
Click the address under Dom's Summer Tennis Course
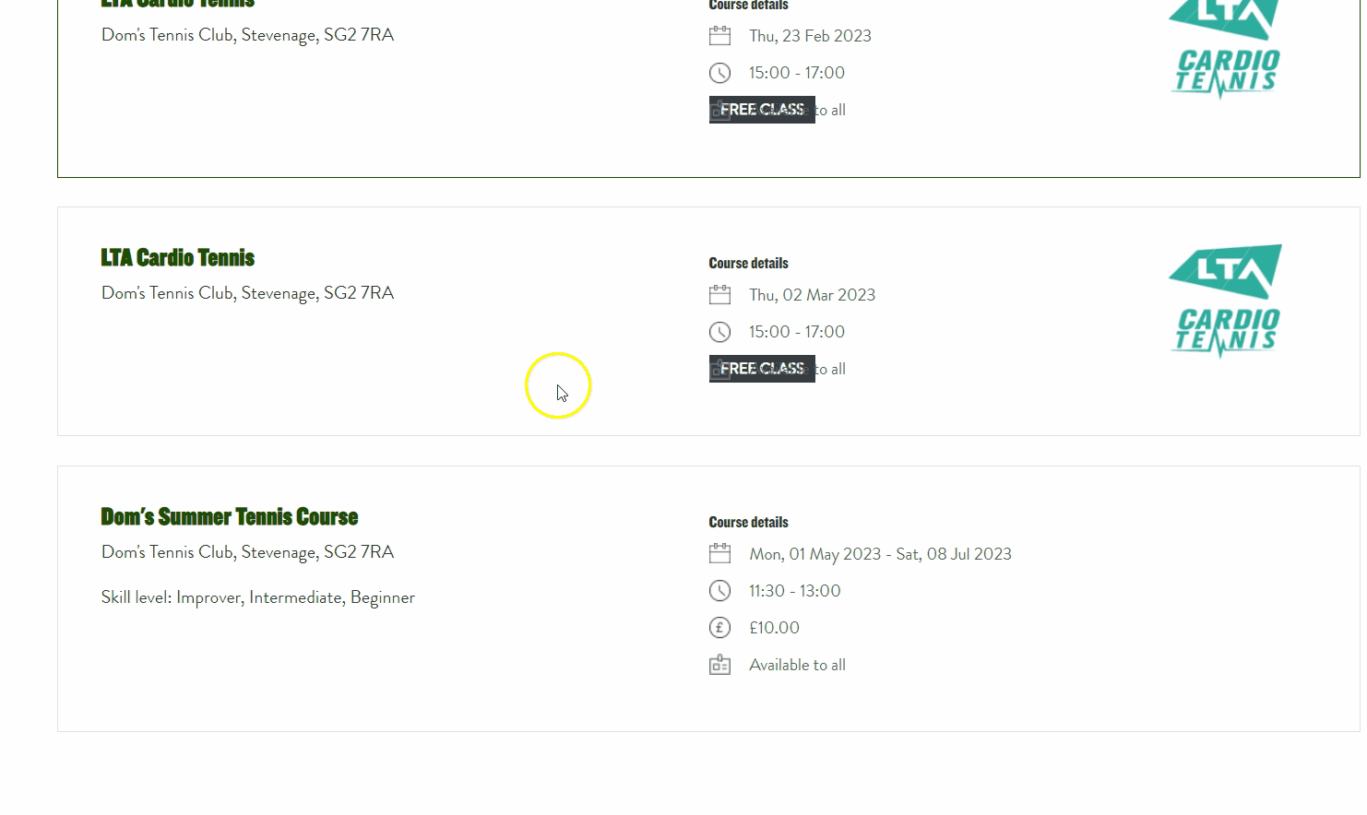(247, 552)
